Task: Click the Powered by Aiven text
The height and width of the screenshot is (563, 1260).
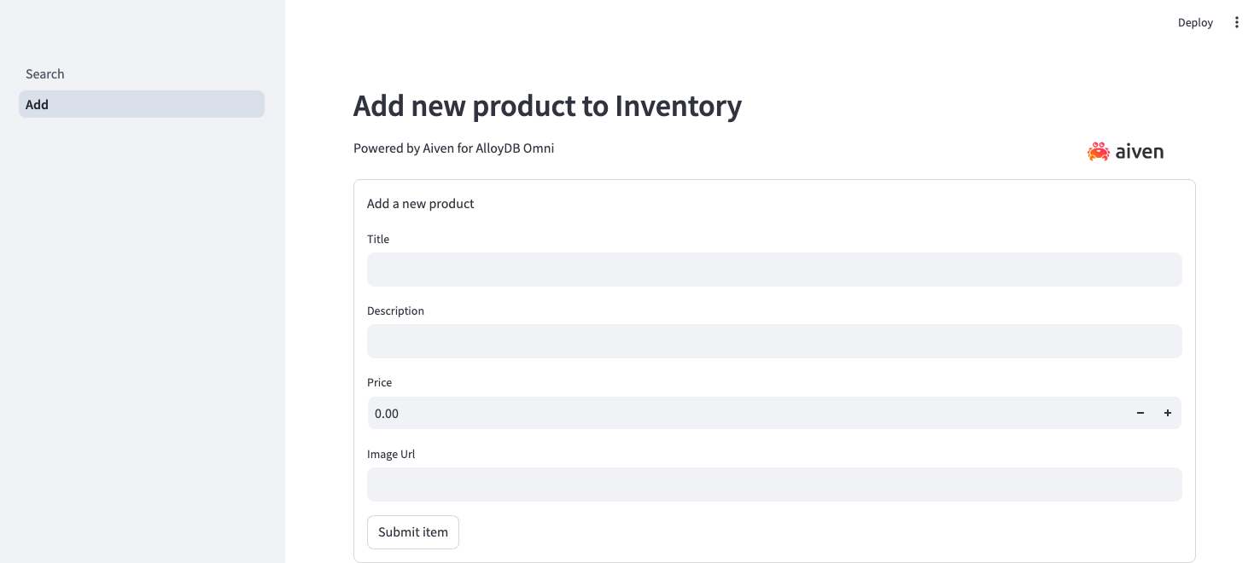Action: tap(453, 148)
